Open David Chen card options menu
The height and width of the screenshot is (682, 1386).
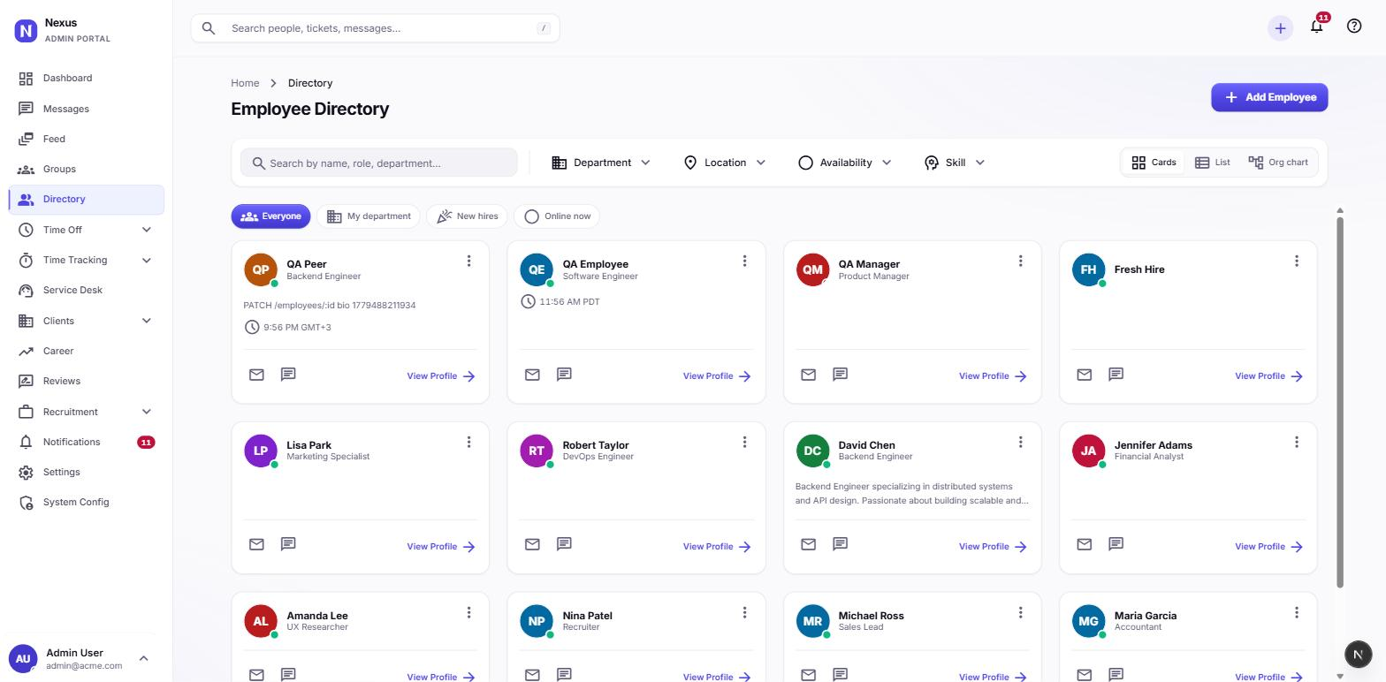[1020, 442]
